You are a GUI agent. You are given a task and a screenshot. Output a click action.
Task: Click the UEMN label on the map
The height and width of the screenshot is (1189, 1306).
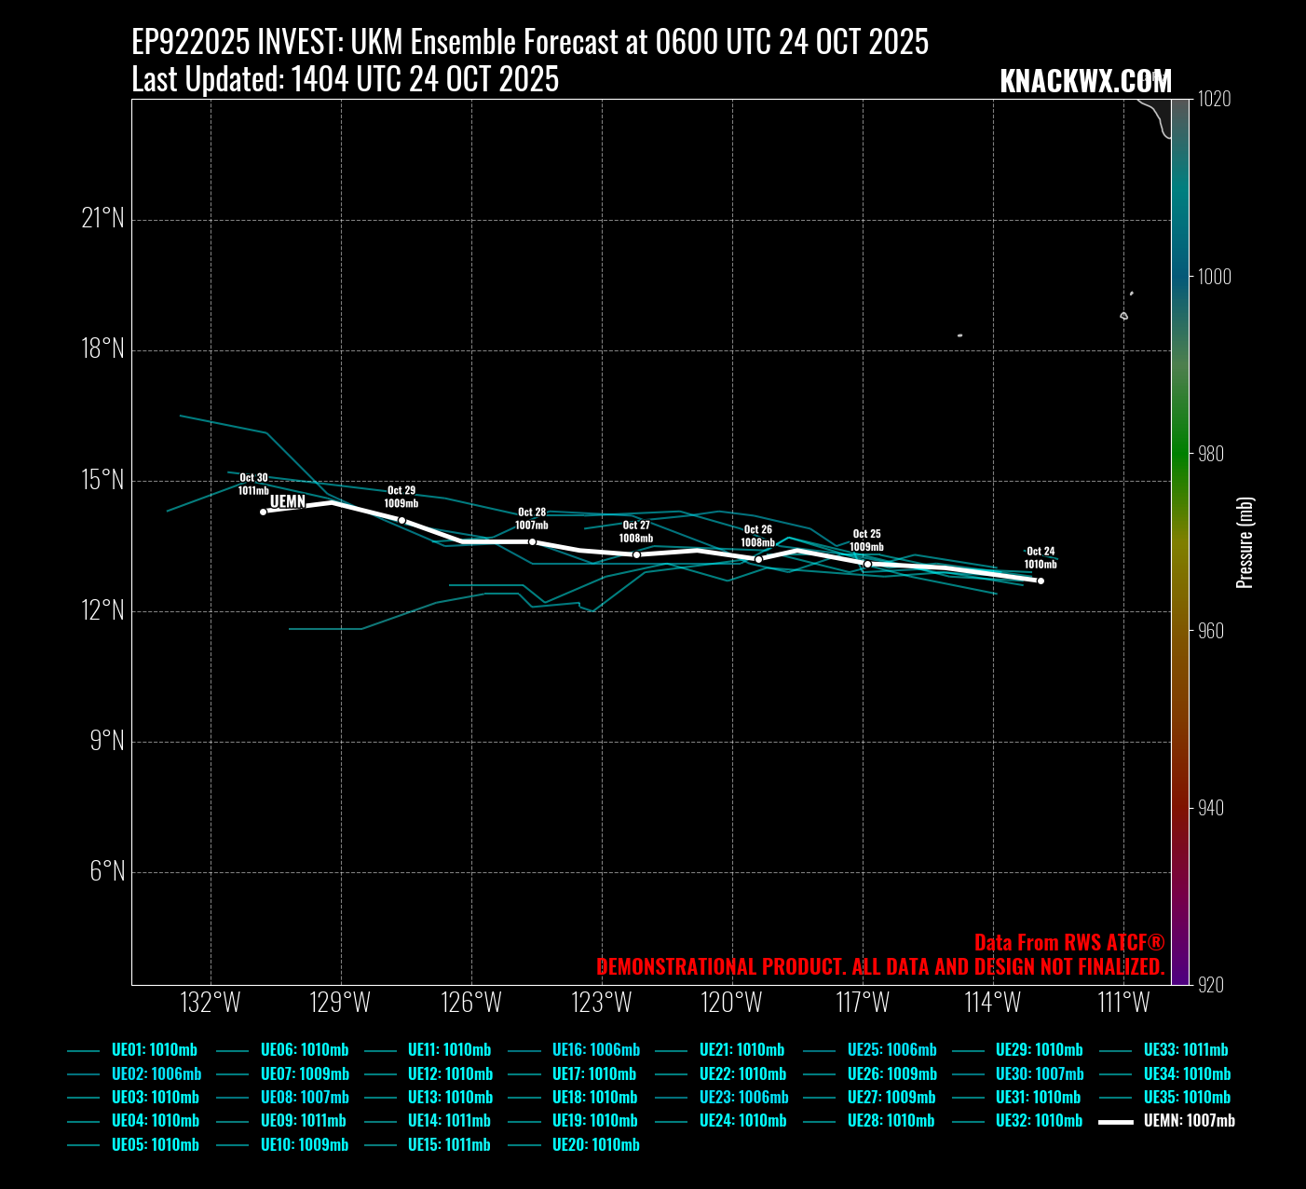tap(288, 501)
